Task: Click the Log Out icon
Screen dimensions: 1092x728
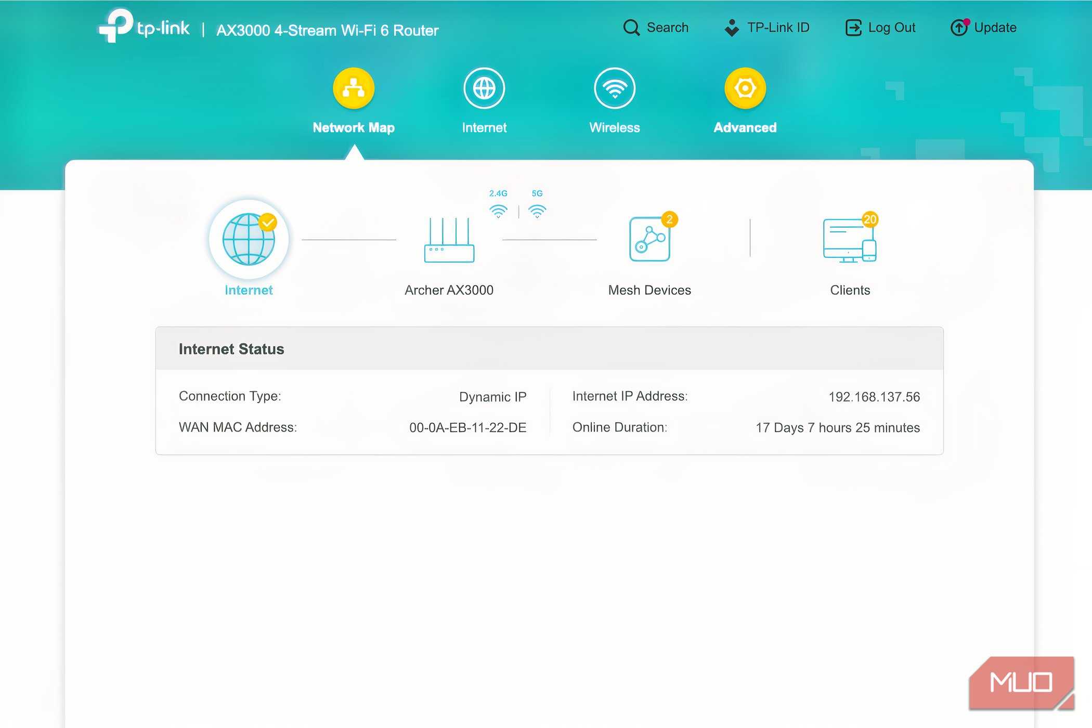Action: pyautogui.click(x=853, y=28)
